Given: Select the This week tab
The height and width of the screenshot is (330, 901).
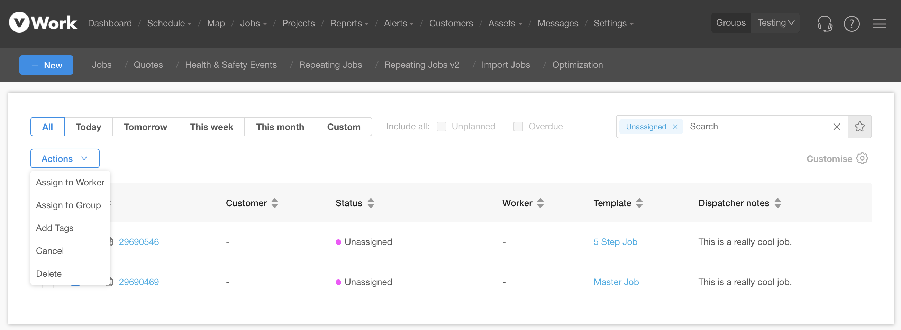Looking at the screenshot, I should [x=211, y=127].
